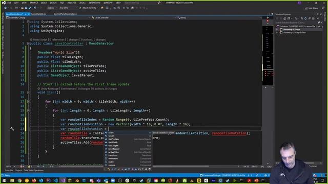Select 'transform' in the IntelliSense list

click(128, 155)
